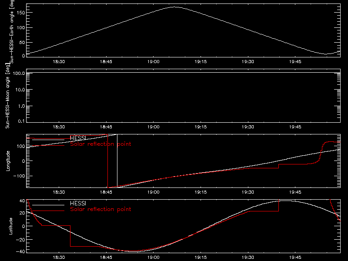Viewport: 348px width, 261px height.
Task: Click the 19:30 label under Longitude plot
Action: (x=248, y=192)
